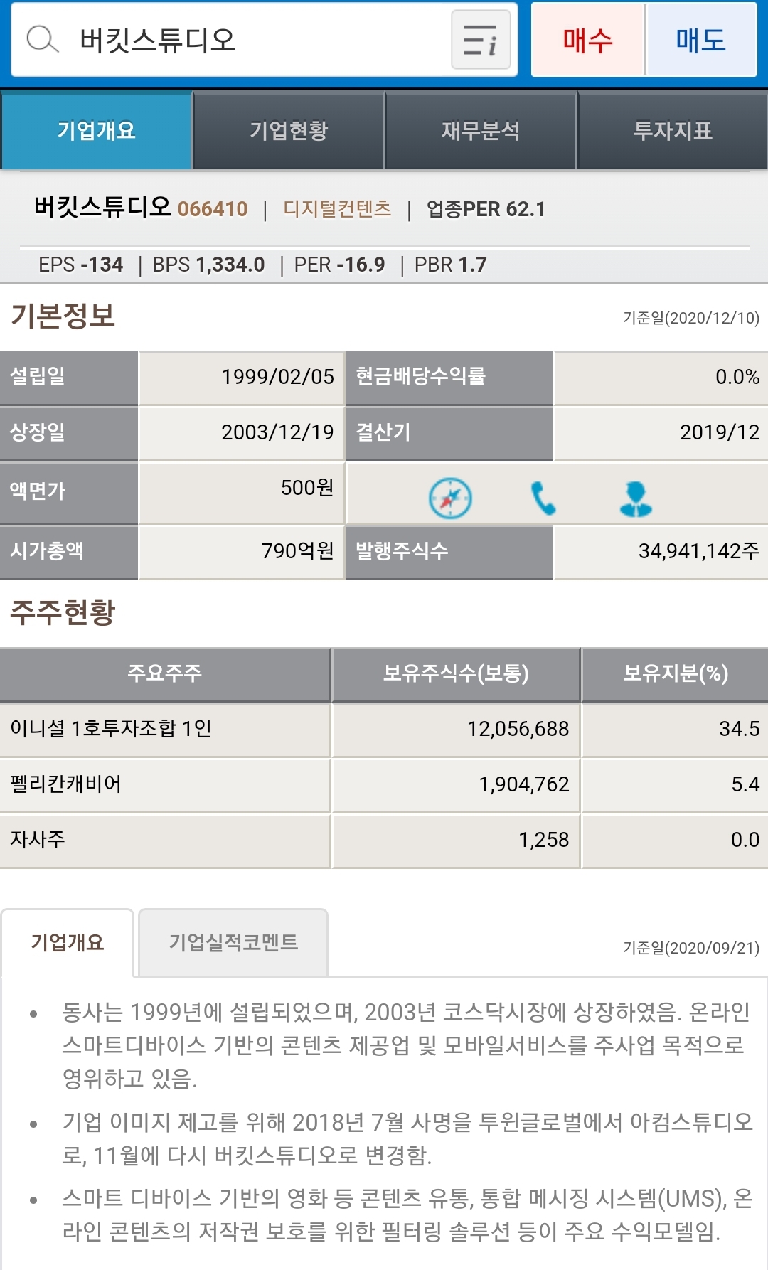The height and width of the screenshot is (1270, 768).
Task: Tap the 주주현황 section heading
Action: (63, 612)
